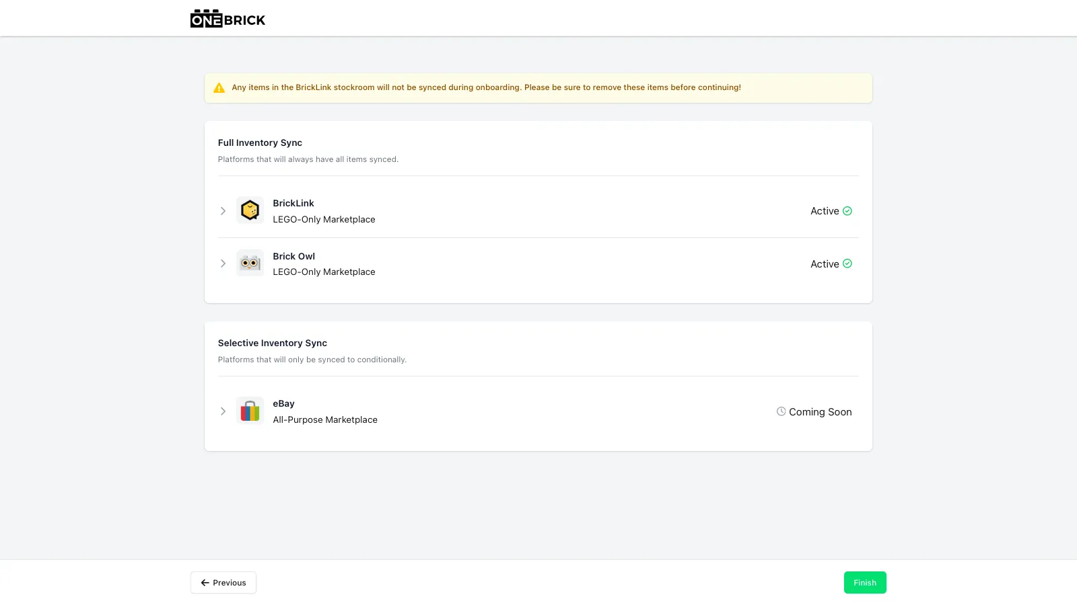The height and width of the screenshot is (605, 1077).
Task: Click the eBay Coming Soon clock icon
Action: coord(781,411)
